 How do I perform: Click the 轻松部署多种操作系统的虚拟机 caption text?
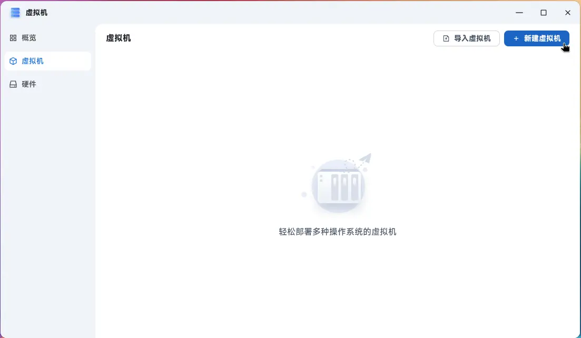click(x=337, y=232)
